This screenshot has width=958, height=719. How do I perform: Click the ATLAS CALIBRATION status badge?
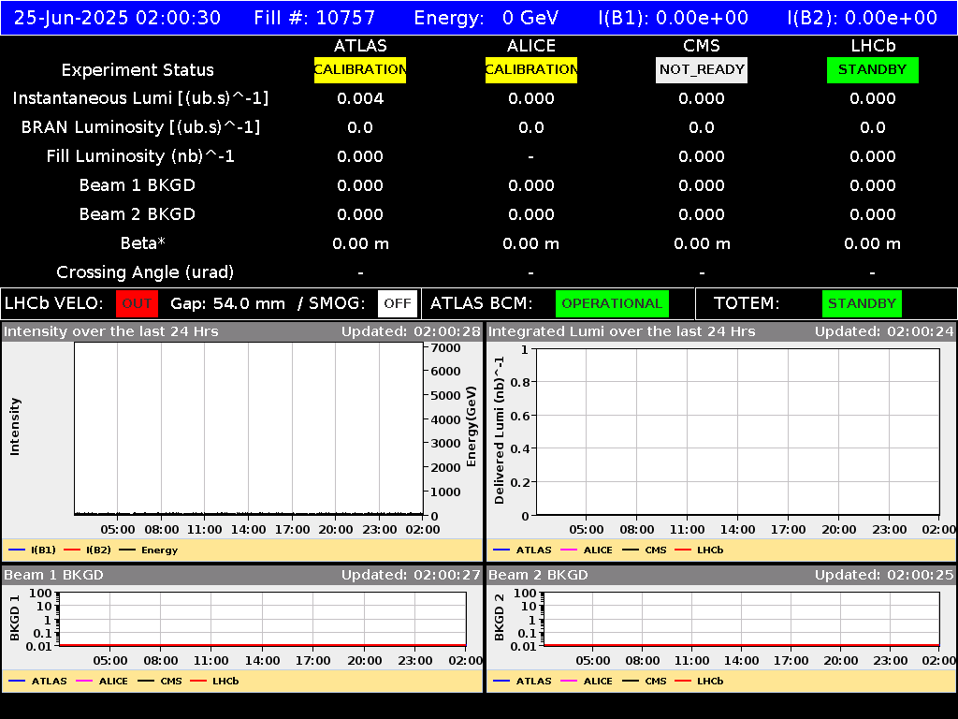click(x=360, y=69)
